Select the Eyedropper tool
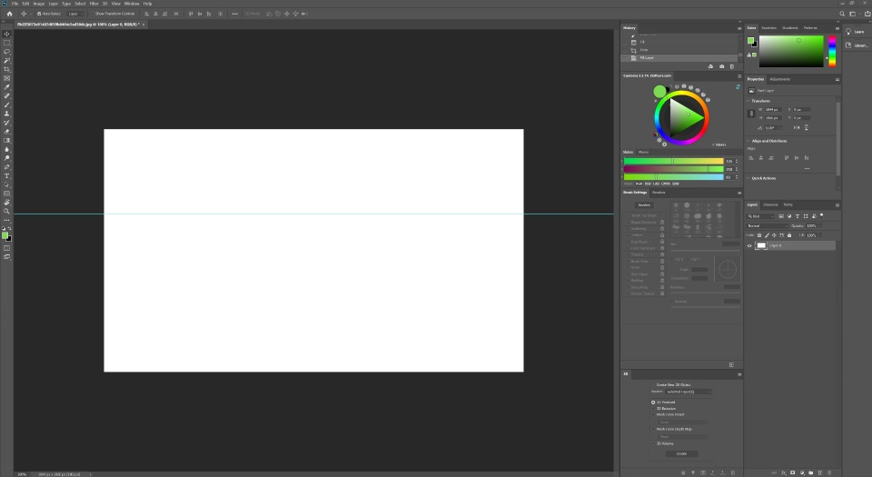872x477 pixels. point(6,87)
